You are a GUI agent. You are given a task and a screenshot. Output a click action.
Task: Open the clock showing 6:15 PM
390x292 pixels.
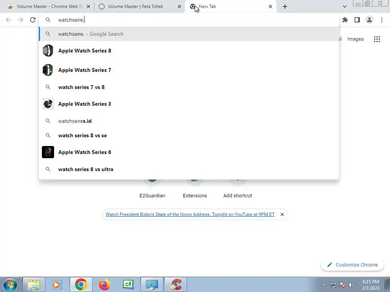point(371,285)
